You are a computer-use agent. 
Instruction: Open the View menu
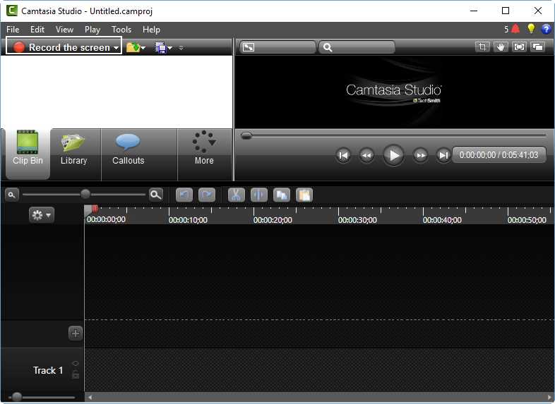point(64,30)
